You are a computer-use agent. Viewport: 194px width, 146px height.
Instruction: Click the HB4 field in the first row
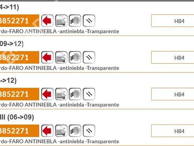pyautogui.click(x=173, y=21)
